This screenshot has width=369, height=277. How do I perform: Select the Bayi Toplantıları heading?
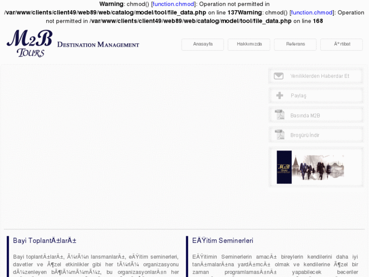coord(45,240)
